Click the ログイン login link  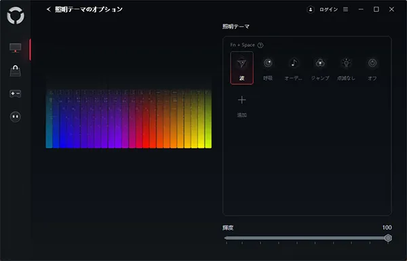[328, 9]
